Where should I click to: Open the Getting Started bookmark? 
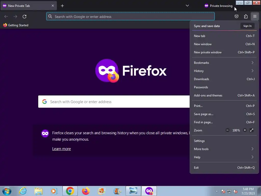pos(16,25)
